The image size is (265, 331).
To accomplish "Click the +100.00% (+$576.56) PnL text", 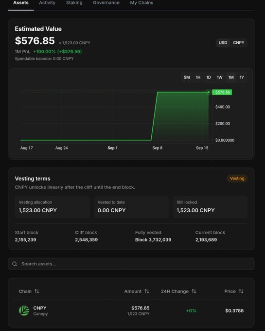I will click(57, 52).
